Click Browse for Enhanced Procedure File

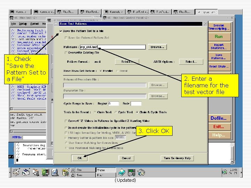coord(158,85)
